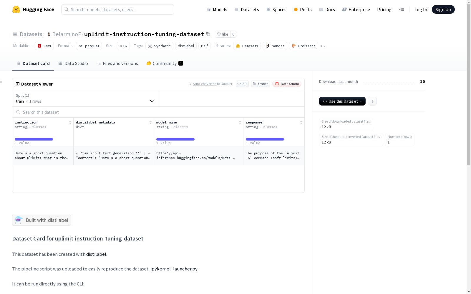Open the model_name cell with api-inference URL
This screenshot has width=471, height=294.
coord(198,156)
